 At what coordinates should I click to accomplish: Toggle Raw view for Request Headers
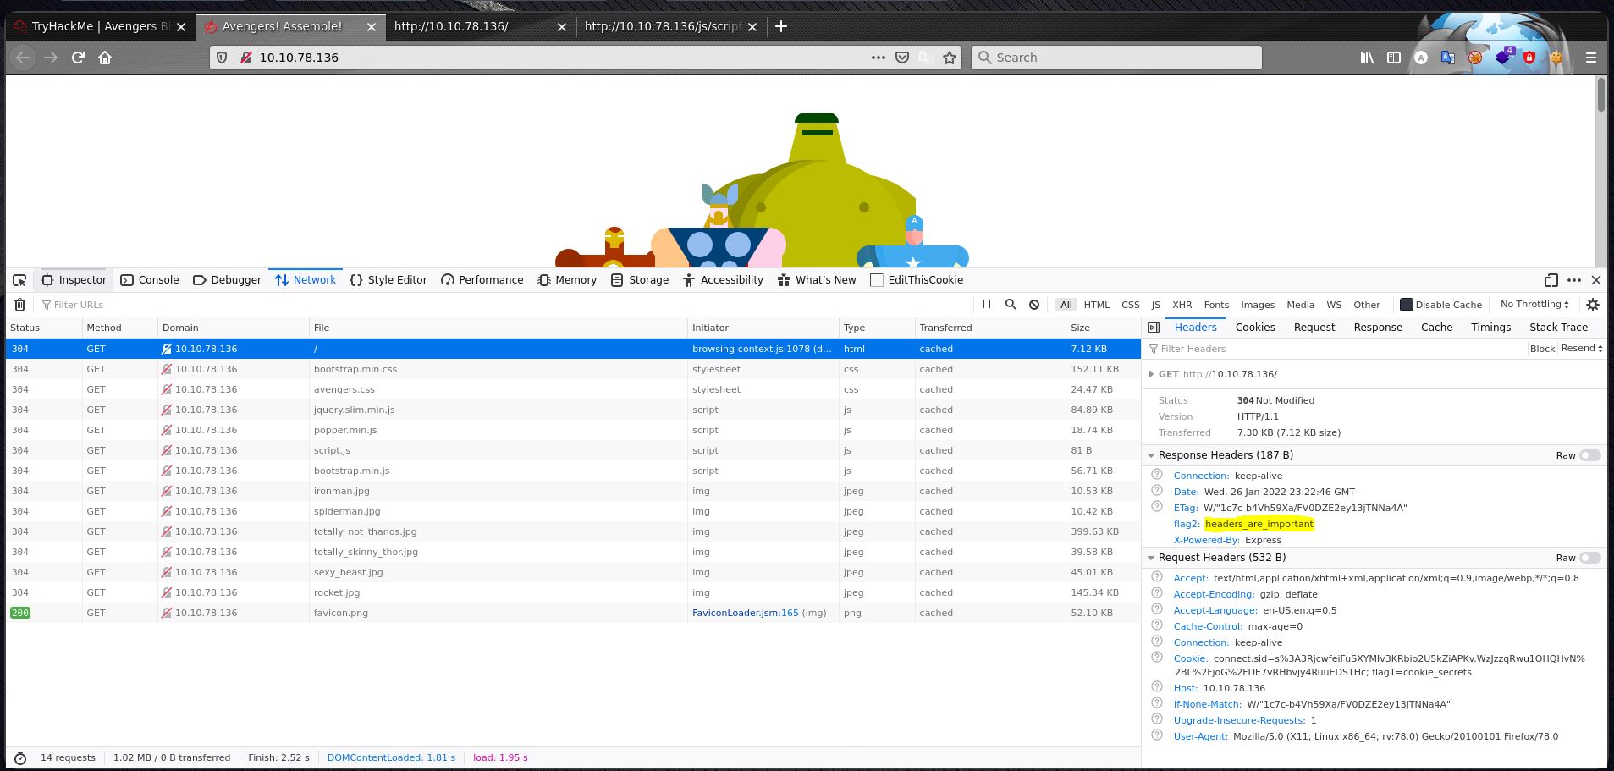[1589, 558]
